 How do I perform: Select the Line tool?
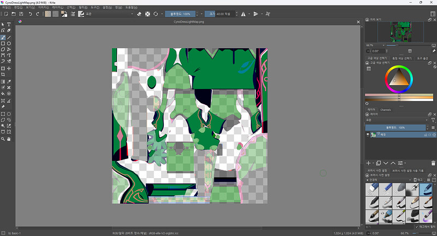click(x=9, y=37)
